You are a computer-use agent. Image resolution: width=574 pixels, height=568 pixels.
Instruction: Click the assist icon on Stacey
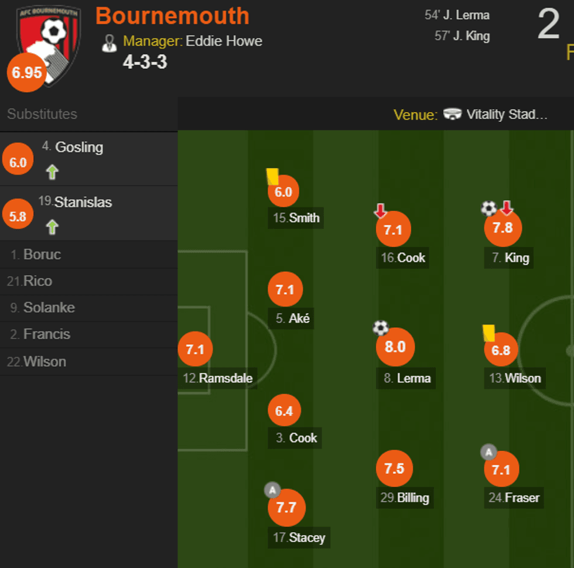271,489
